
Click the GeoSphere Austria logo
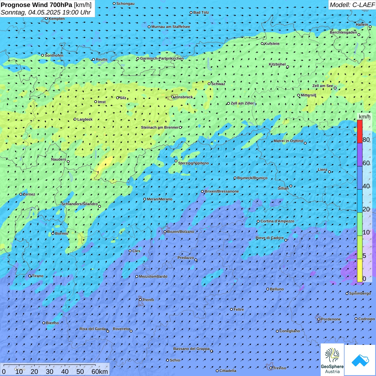click(x=332, y=360)
